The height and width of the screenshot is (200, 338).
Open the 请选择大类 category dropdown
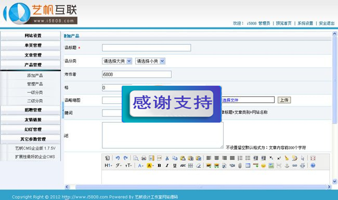[117, 61]
